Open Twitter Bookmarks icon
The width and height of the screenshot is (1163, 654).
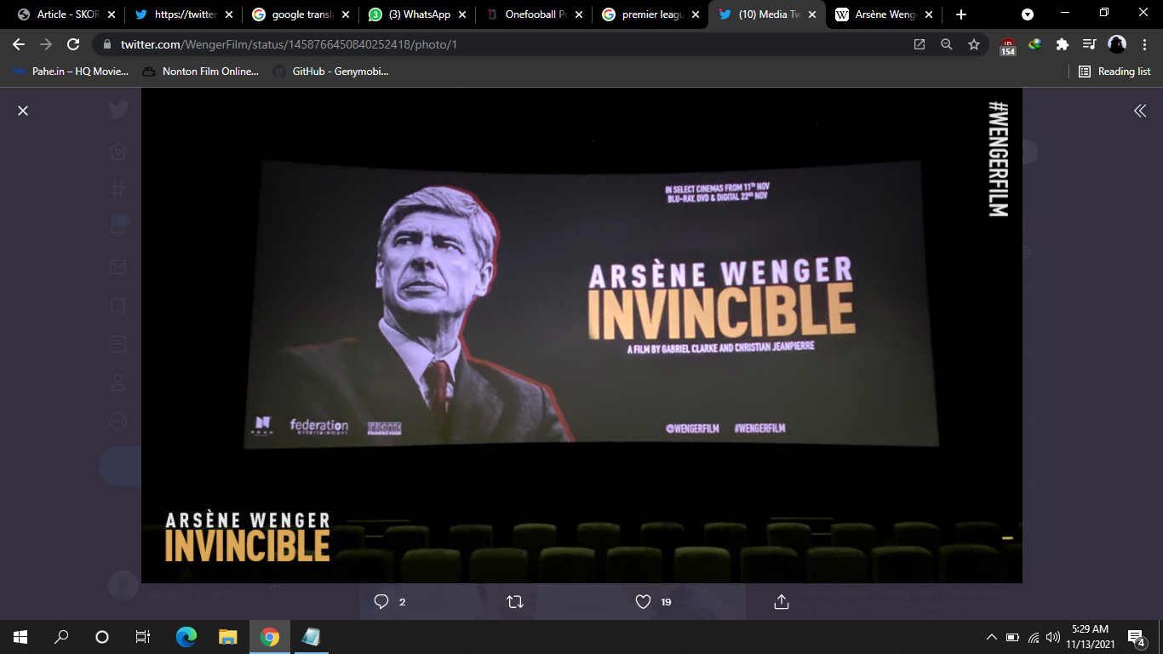pyautogui.click(x=117, y=306)
